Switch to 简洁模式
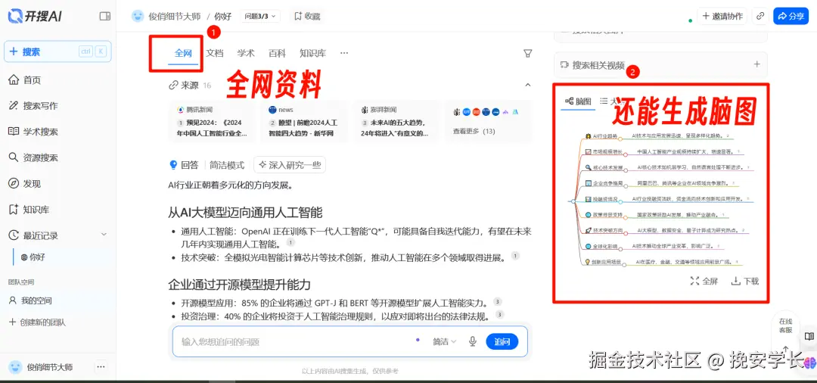The image size is (817, 383). tap(227, 165)
